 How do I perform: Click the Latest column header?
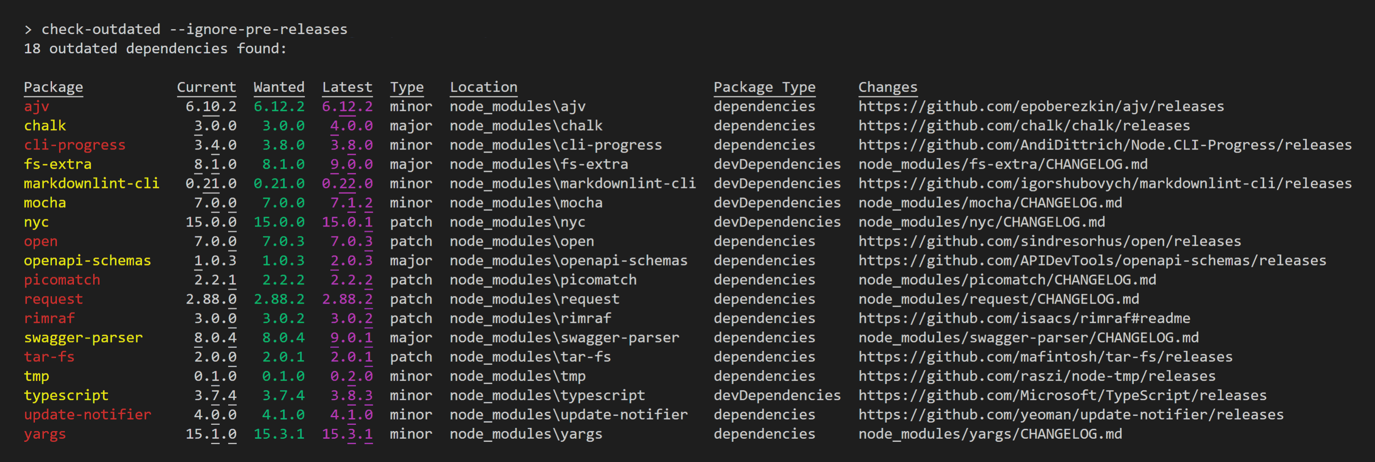tap(347, 87)
